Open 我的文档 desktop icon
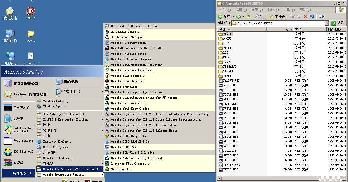Image resolution: width=348 pixels, height=182 pixels. point(10,13)
